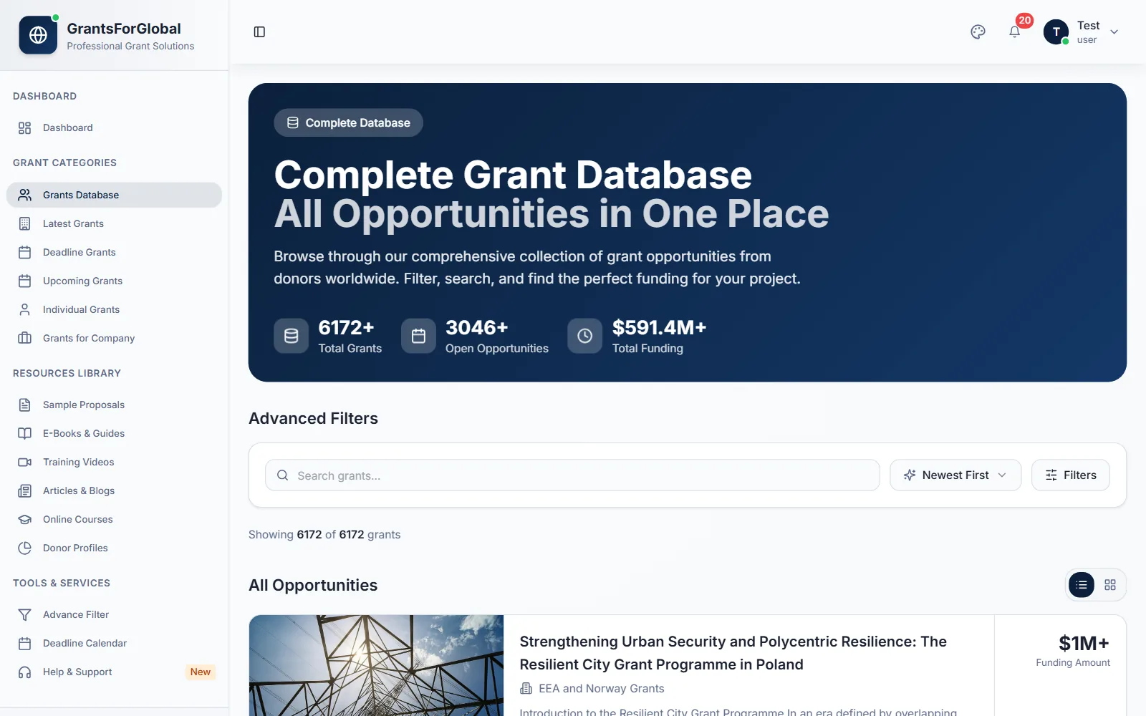The image size is (1146, 716).
Task: Switch to list view layout
Action: [x=1082, y=585]
